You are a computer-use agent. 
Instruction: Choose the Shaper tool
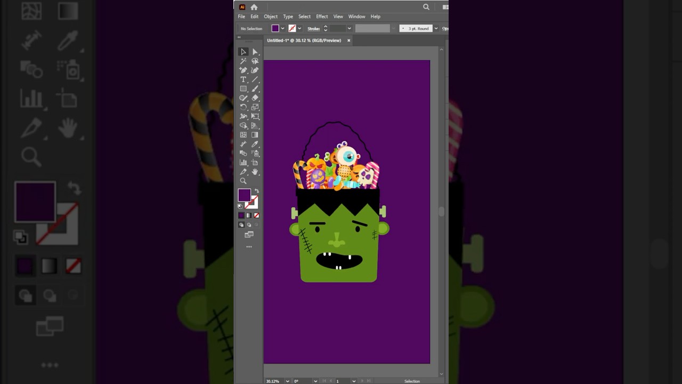click(243, 98)
